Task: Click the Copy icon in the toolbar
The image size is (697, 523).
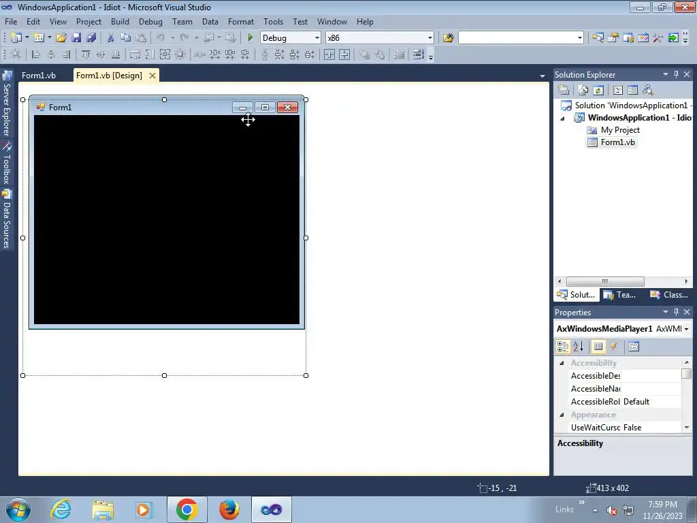Action: pyautogui.click(x=126, y=38)
